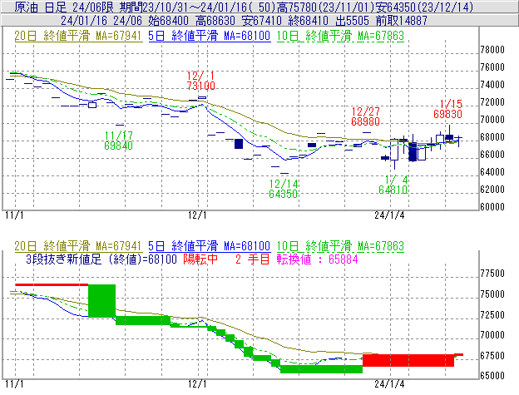Click the 1/15 69830 high label

[447, 109]
